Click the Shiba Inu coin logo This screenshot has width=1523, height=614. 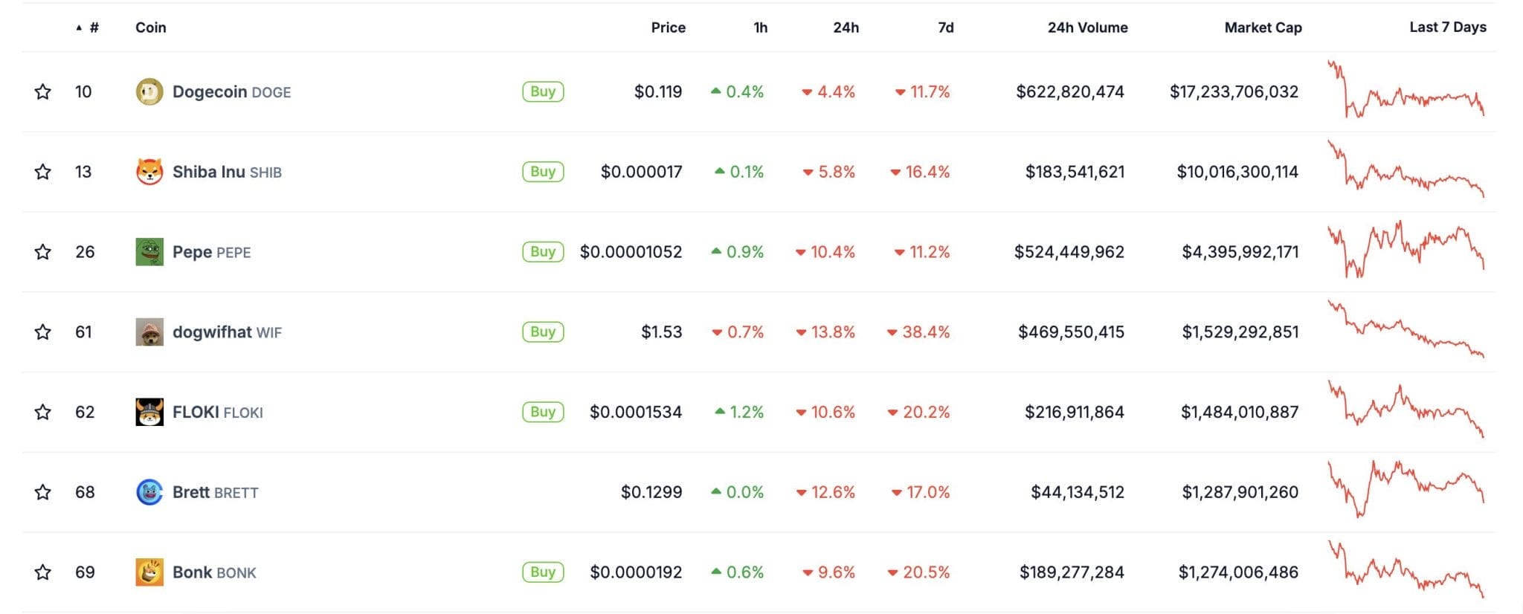(149, 172)
